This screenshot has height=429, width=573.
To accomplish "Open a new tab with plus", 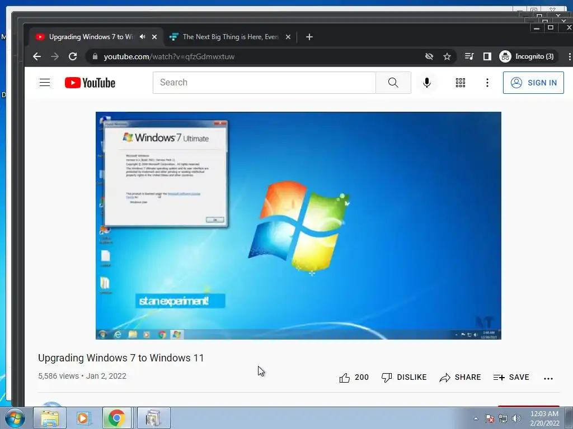I will [x=309, y=37].
